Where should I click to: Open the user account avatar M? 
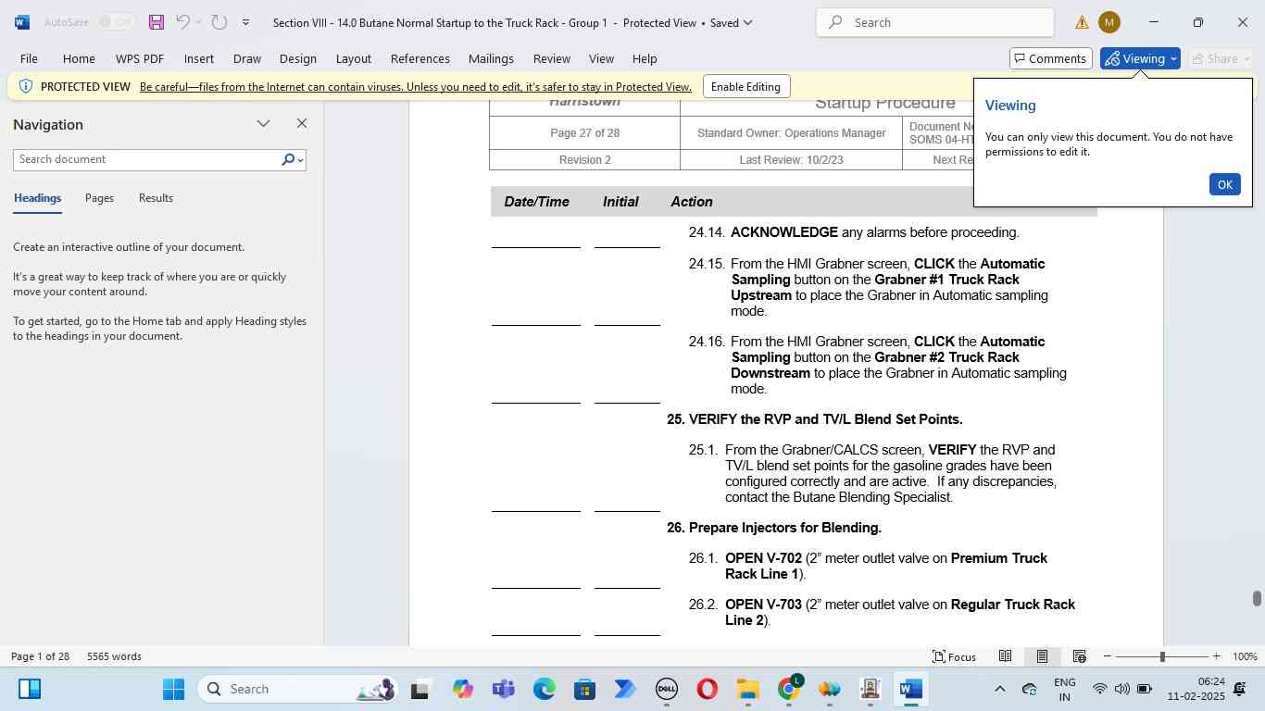pyautogui.click(x=1109, y=22)
